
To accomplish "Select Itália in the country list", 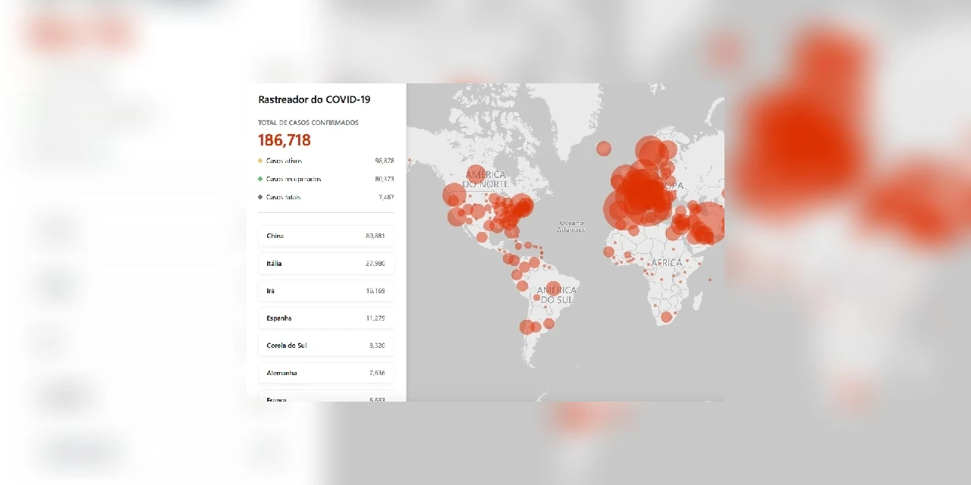I will click(x=325, y=263).
